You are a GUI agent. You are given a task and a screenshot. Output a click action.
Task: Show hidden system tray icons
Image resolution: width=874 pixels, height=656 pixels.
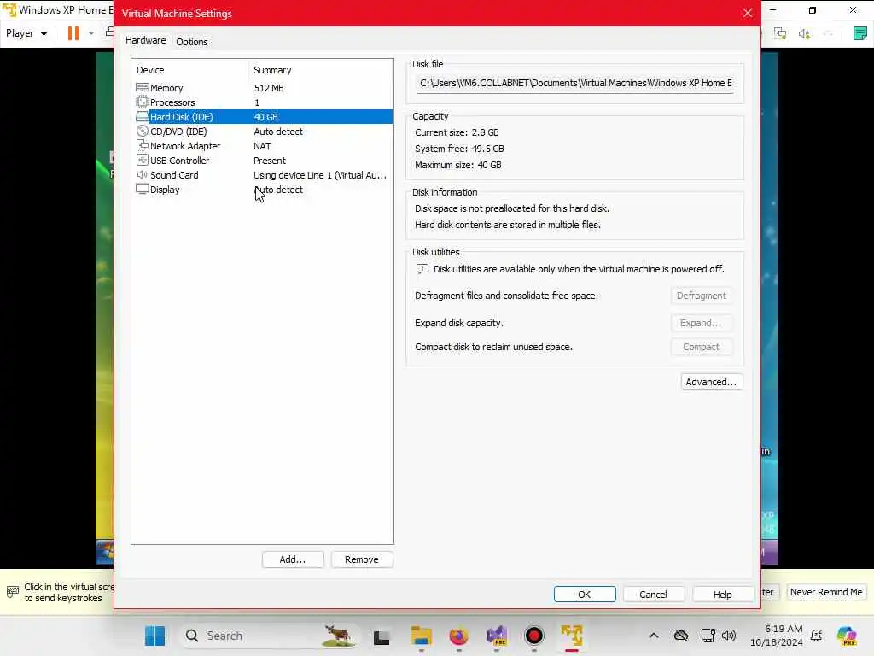click(x=654, y=635)
